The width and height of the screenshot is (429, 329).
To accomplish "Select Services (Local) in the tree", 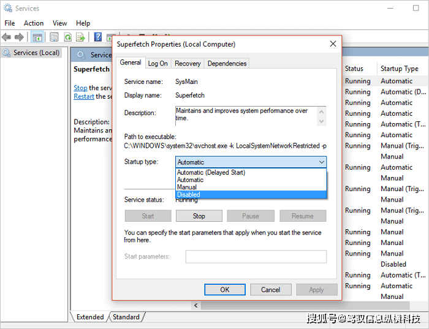I will (x=36, y=53).
